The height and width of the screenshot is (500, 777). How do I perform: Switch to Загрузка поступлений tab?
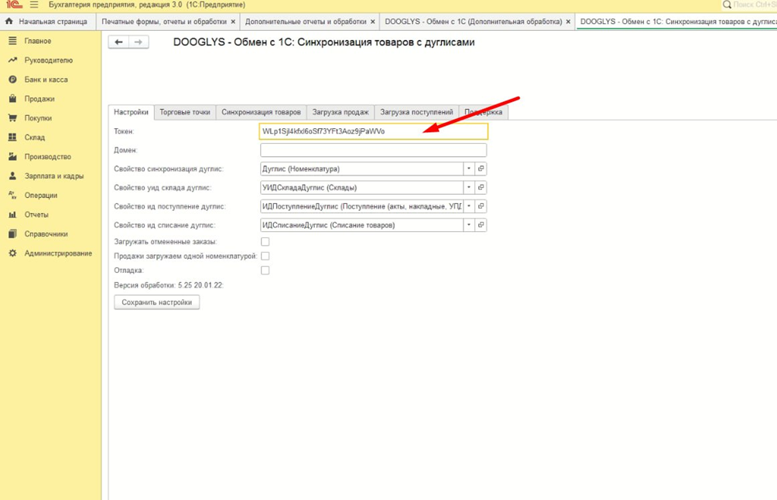click(416, 112)
